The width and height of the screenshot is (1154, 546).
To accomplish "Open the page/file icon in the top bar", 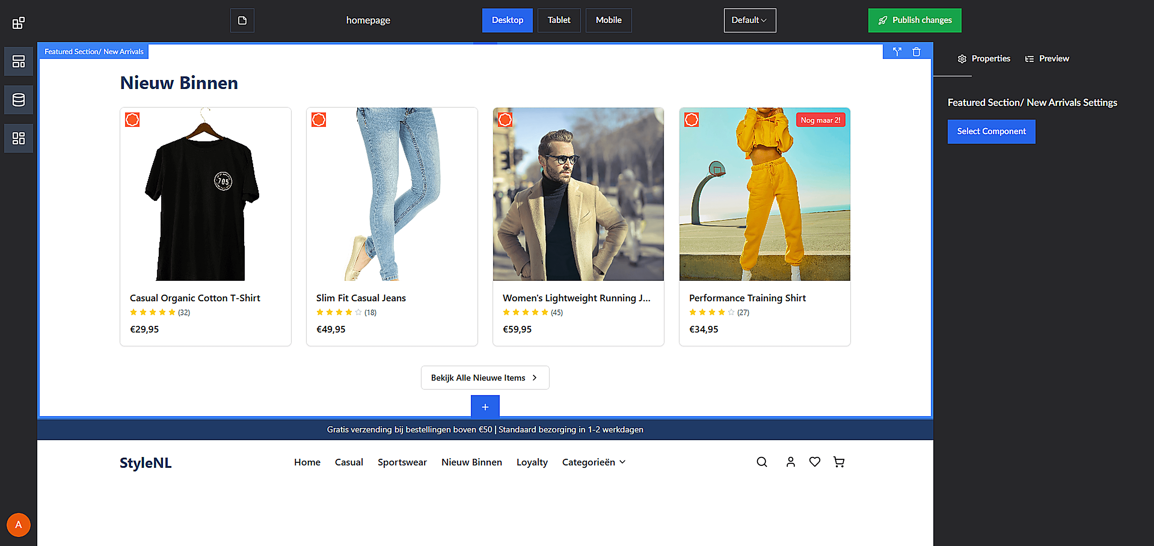I will click(242, 20).
